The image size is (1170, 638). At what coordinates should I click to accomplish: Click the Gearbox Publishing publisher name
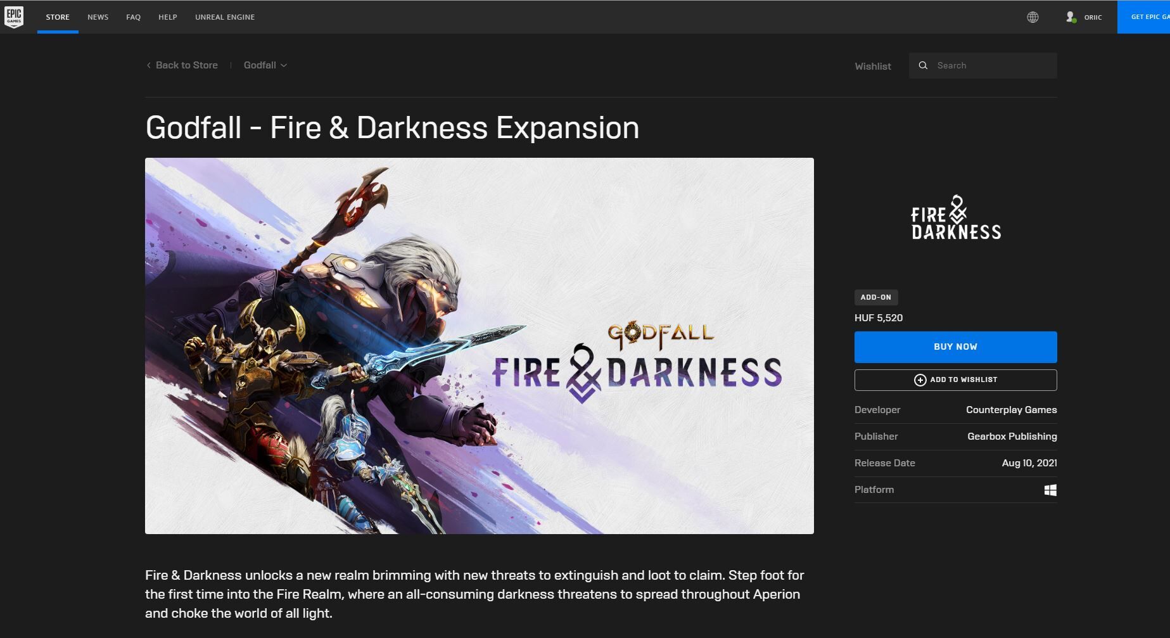point(1012,437)
